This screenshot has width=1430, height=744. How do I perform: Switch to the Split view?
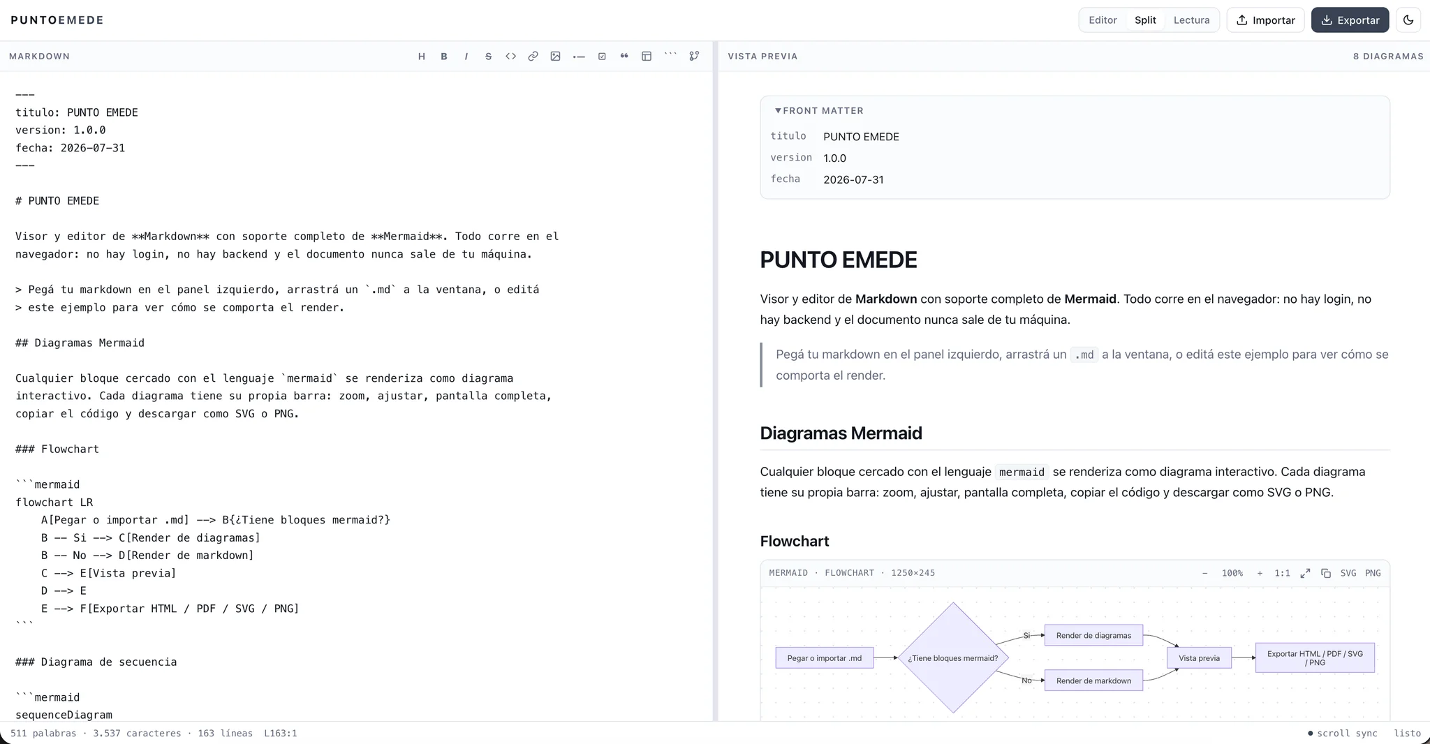tap(1145, 20)
